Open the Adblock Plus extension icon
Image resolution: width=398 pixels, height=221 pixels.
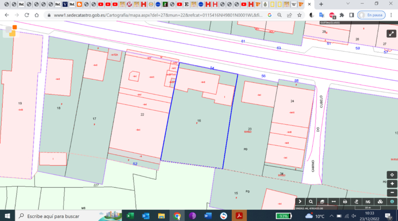click(332, 16)
